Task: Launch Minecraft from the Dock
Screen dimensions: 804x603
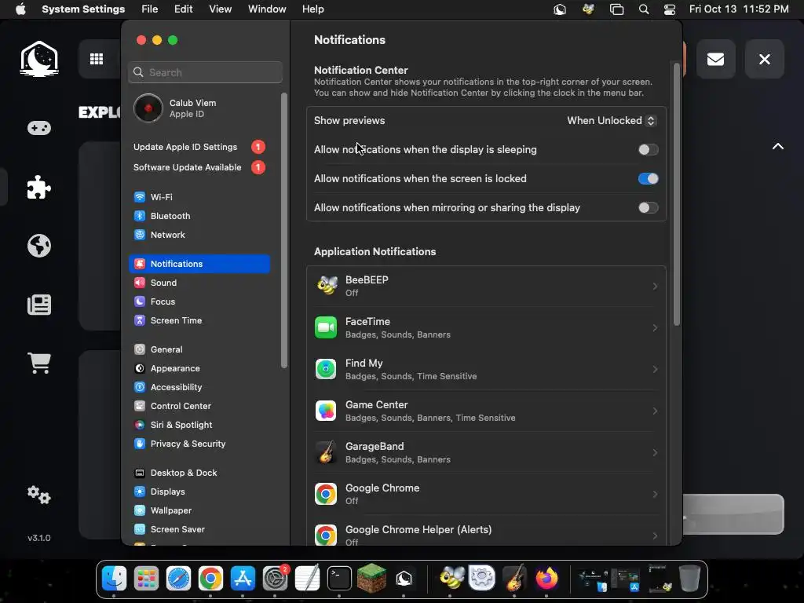Action: 371,579
